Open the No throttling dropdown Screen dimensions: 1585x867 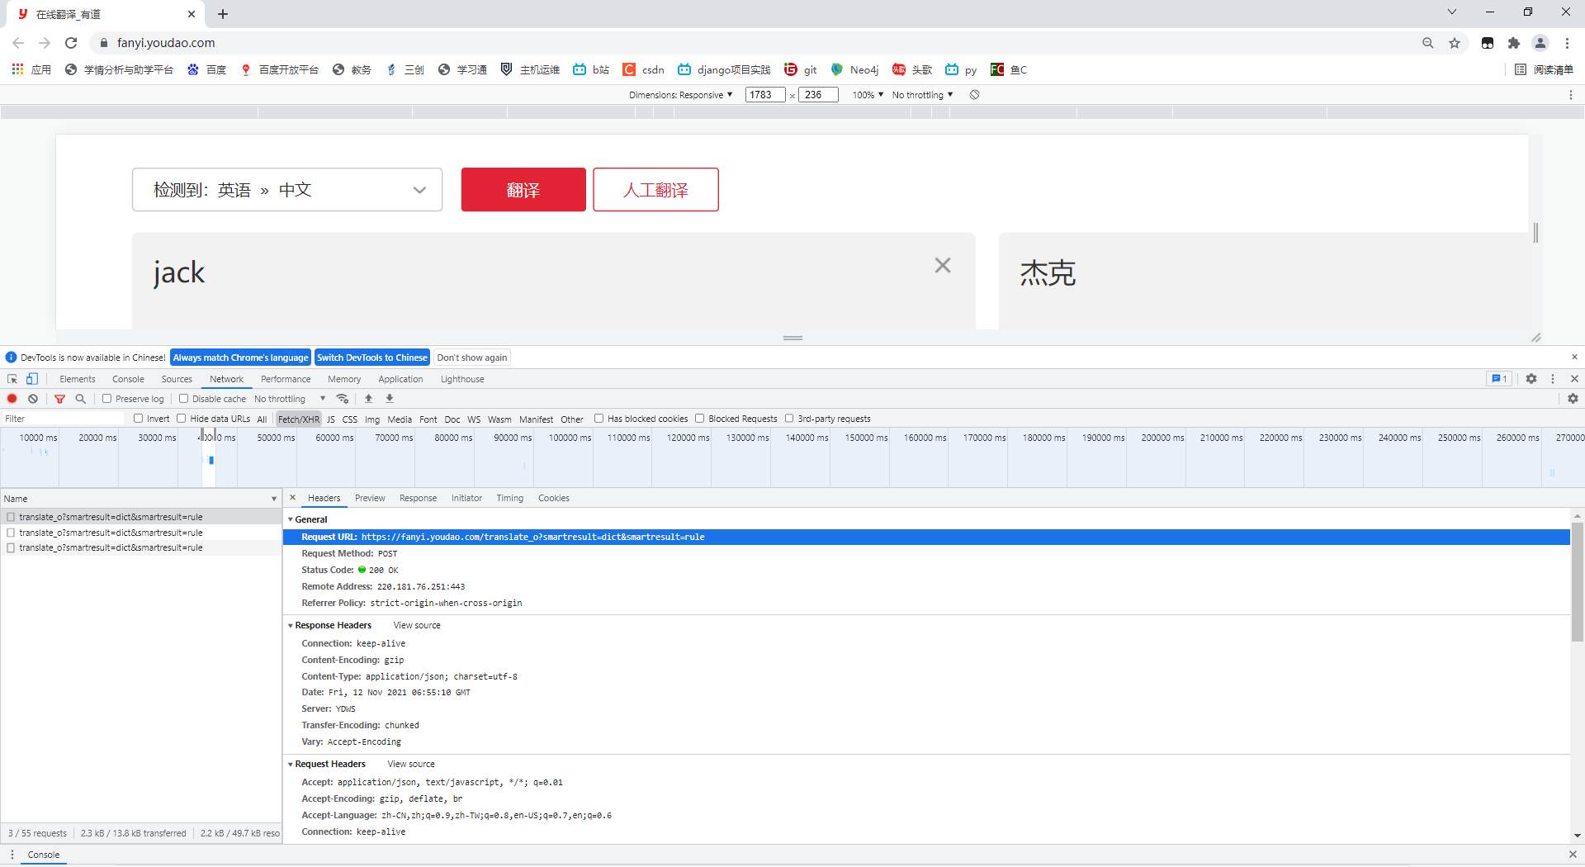(x=289, y=398)
